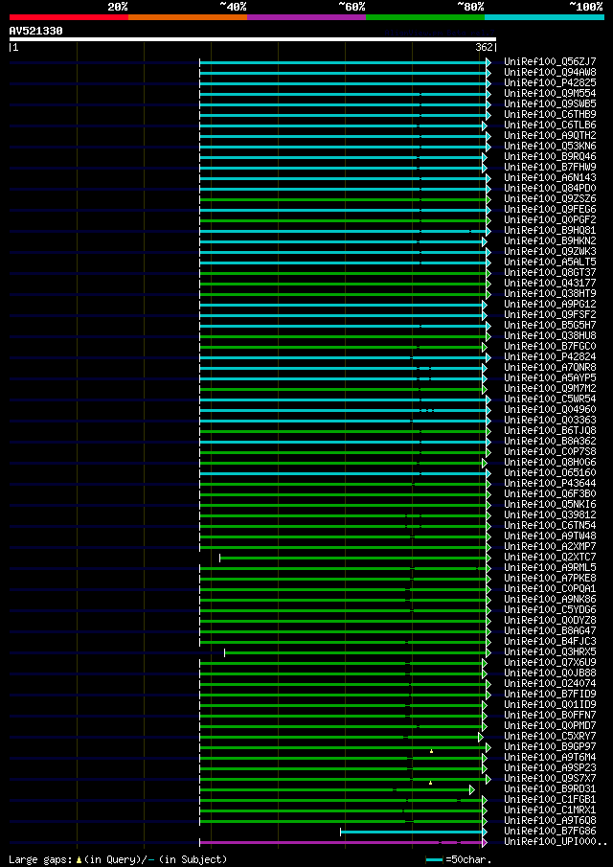This screenshot has width=613, height=867.
Task: Select the UniRef100_A2XMP7 label
Action: pyautogui.click(x=550, y=547)
